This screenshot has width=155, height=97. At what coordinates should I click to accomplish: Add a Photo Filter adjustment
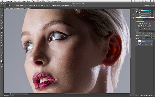[146, 26]
